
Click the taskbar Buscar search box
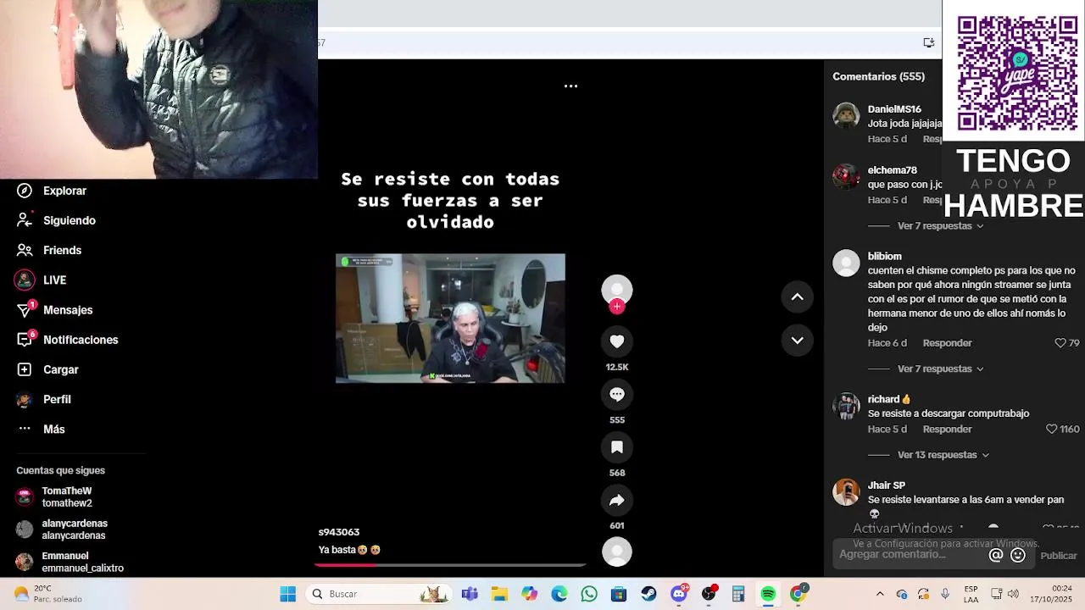click(x=379, y=594)
